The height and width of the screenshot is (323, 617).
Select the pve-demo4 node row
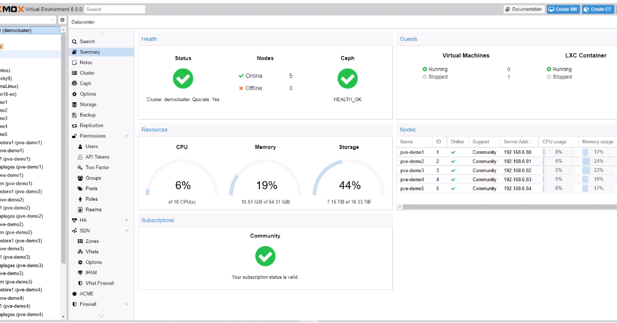click(507, 180)
